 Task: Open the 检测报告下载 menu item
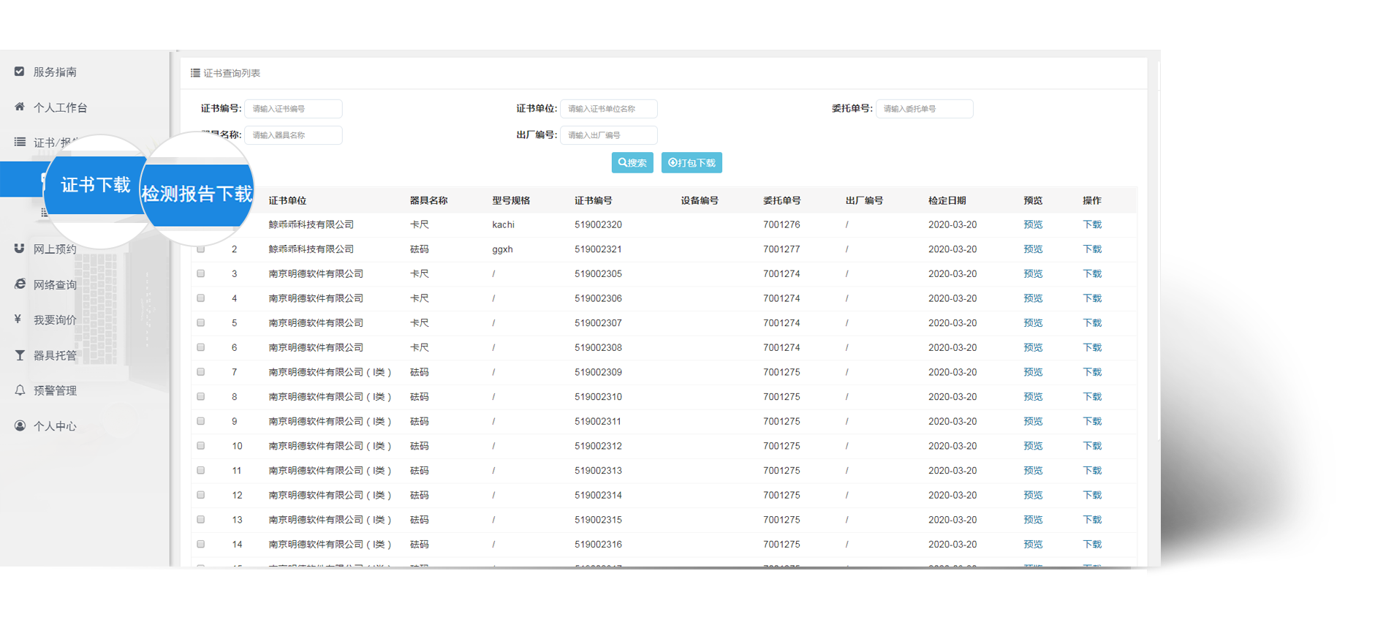197,194
